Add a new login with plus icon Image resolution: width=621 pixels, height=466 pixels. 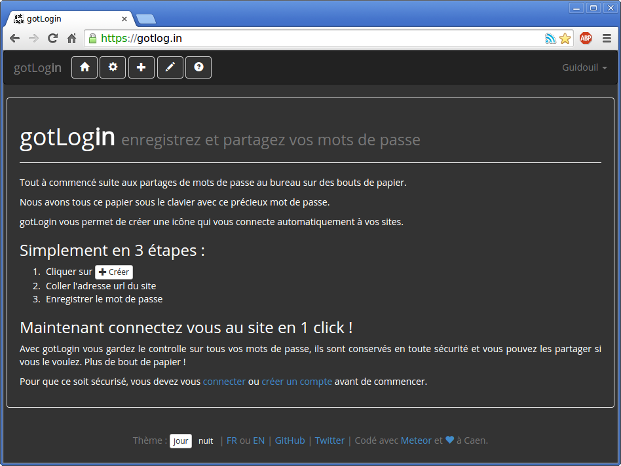(141, 67)
